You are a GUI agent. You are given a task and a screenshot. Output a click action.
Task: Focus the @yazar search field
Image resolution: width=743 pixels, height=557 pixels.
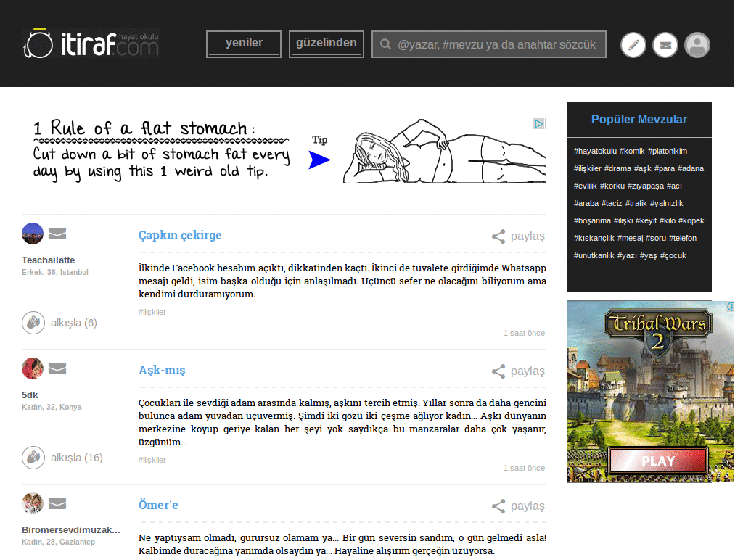tap(489, 44)
